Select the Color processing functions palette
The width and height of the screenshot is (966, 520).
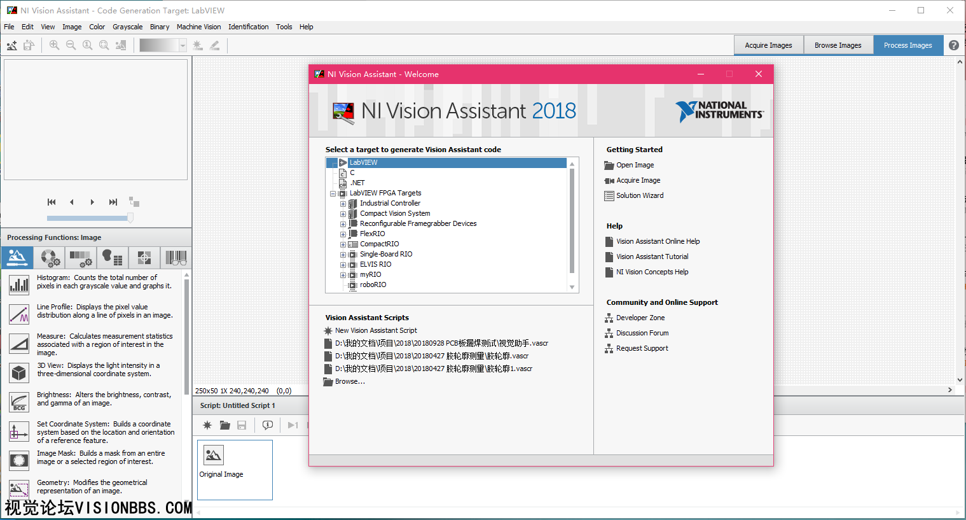point(49,258)
